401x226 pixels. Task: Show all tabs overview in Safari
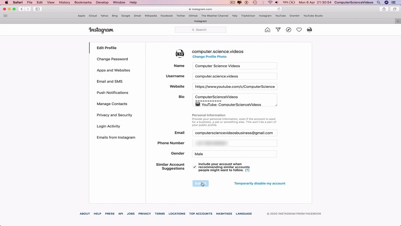(x=394, y=9)
